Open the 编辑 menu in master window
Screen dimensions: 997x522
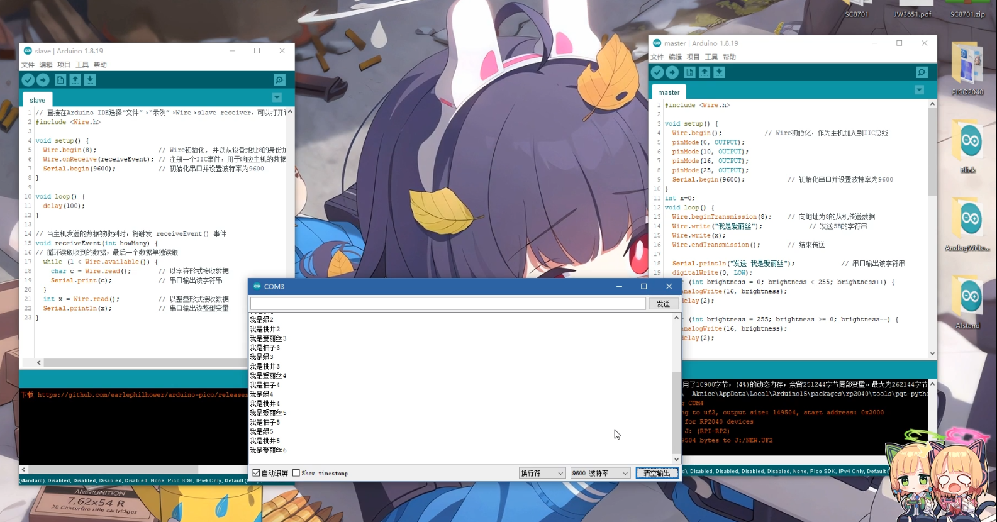675,57
